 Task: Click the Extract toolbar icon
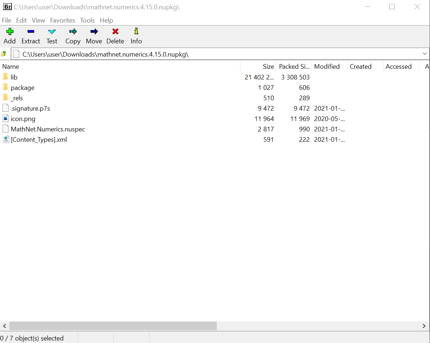pyautogui.click(x=31, y=32)
